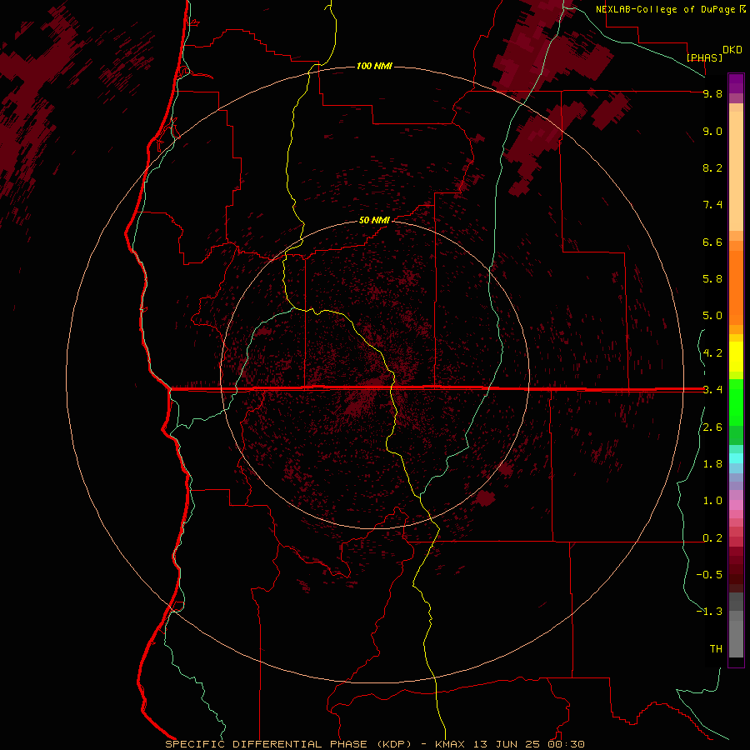Screen dimensions: 750x750
Task: Click the 100 NMI range ring label
Action: (x=374, y=66)
